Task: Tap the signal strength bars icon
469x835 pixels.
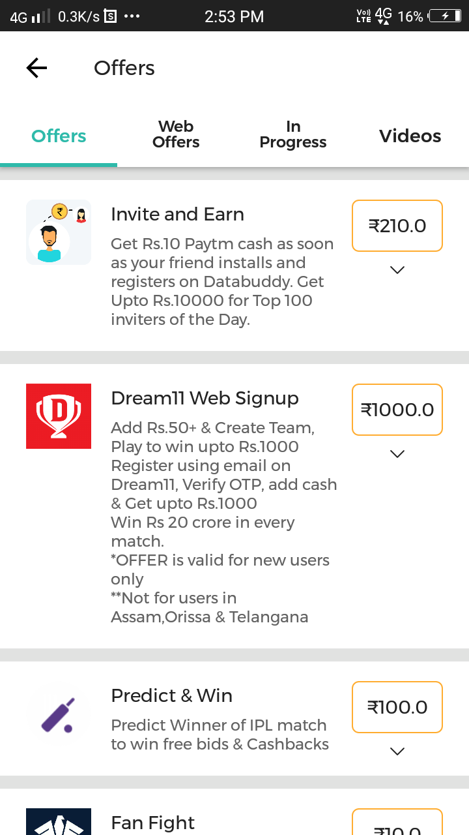Action: tap(40, 16)
